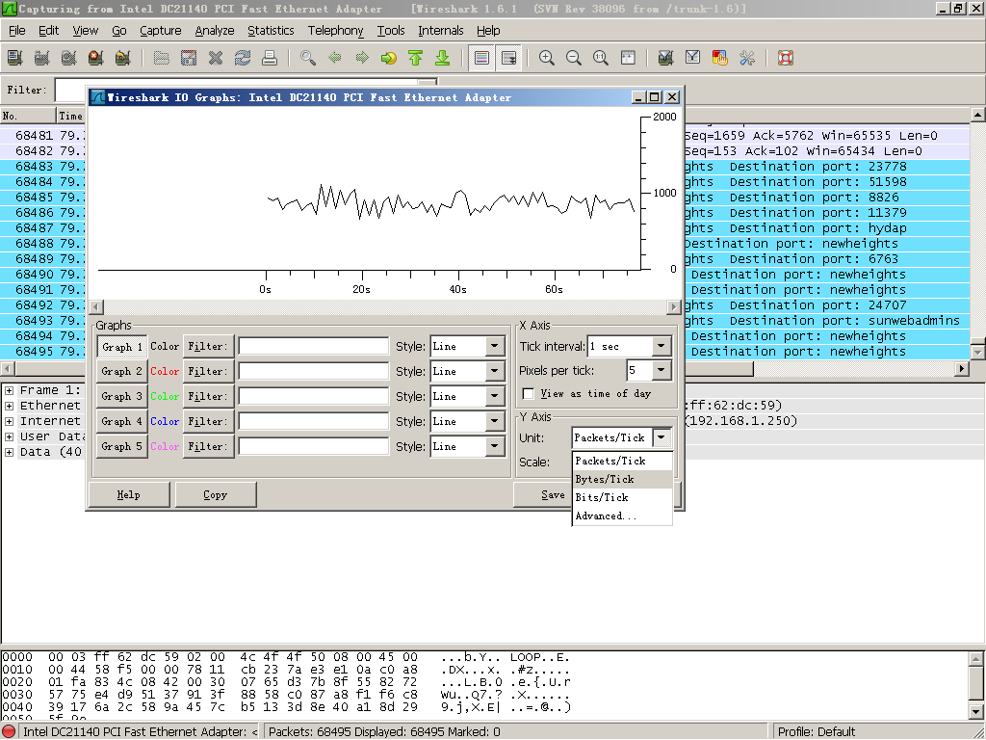Start a new live capture icon
Screen dimensions: 986x740
point(68,58)
